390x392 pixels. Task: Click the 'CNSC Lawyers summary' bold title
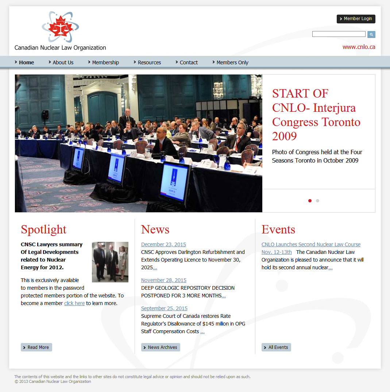click(52, 256)
